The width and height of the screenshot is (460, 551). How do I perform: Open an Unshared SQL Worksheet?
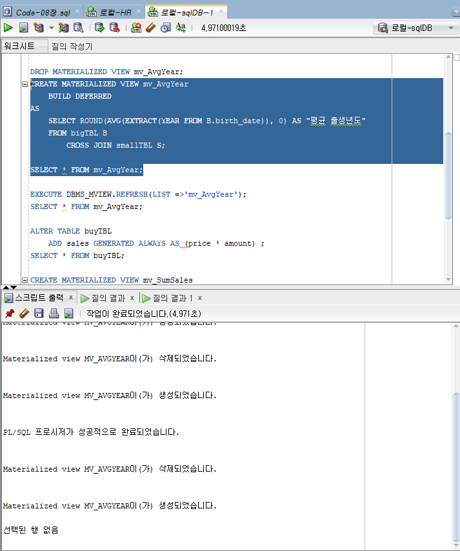tap(136, 27)
